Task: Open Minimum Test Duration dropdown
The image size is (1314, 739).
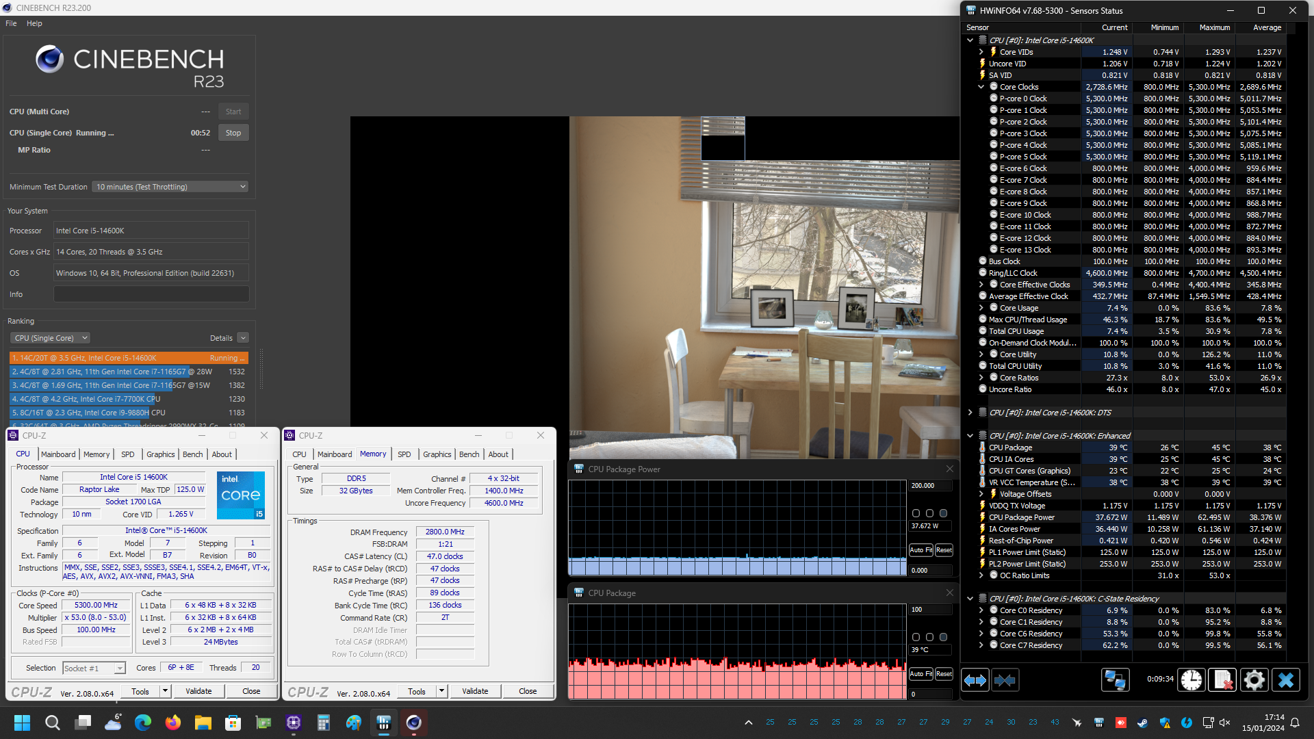Action: click(x=170, y=187)
